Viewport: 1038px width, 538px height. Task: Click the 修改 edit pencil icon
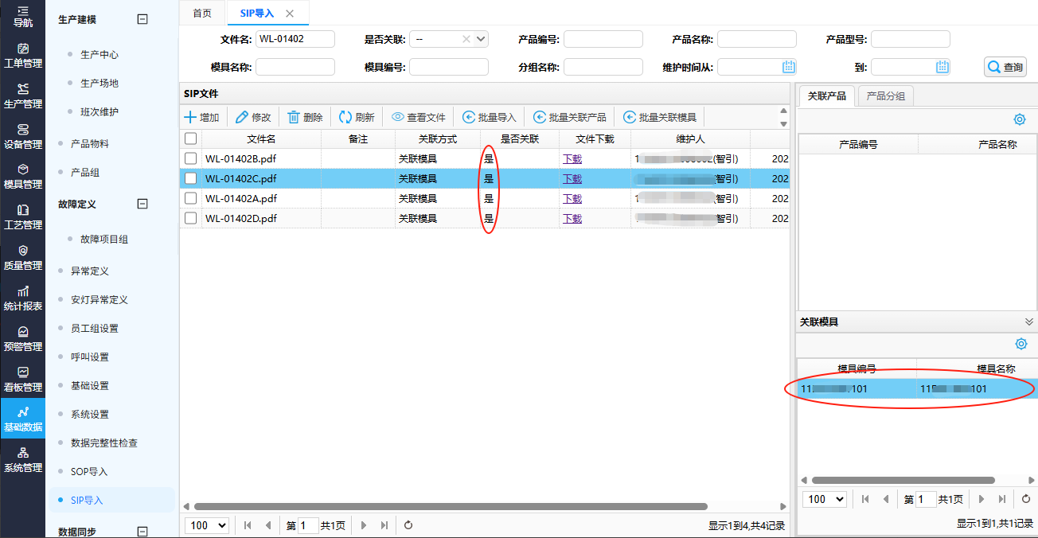[242, 117]
